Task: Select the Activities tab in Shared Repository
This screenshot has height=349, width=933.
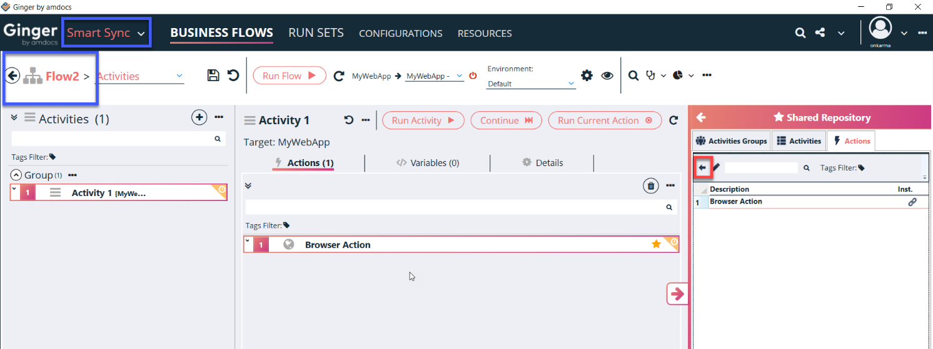Action: [799, 141]
